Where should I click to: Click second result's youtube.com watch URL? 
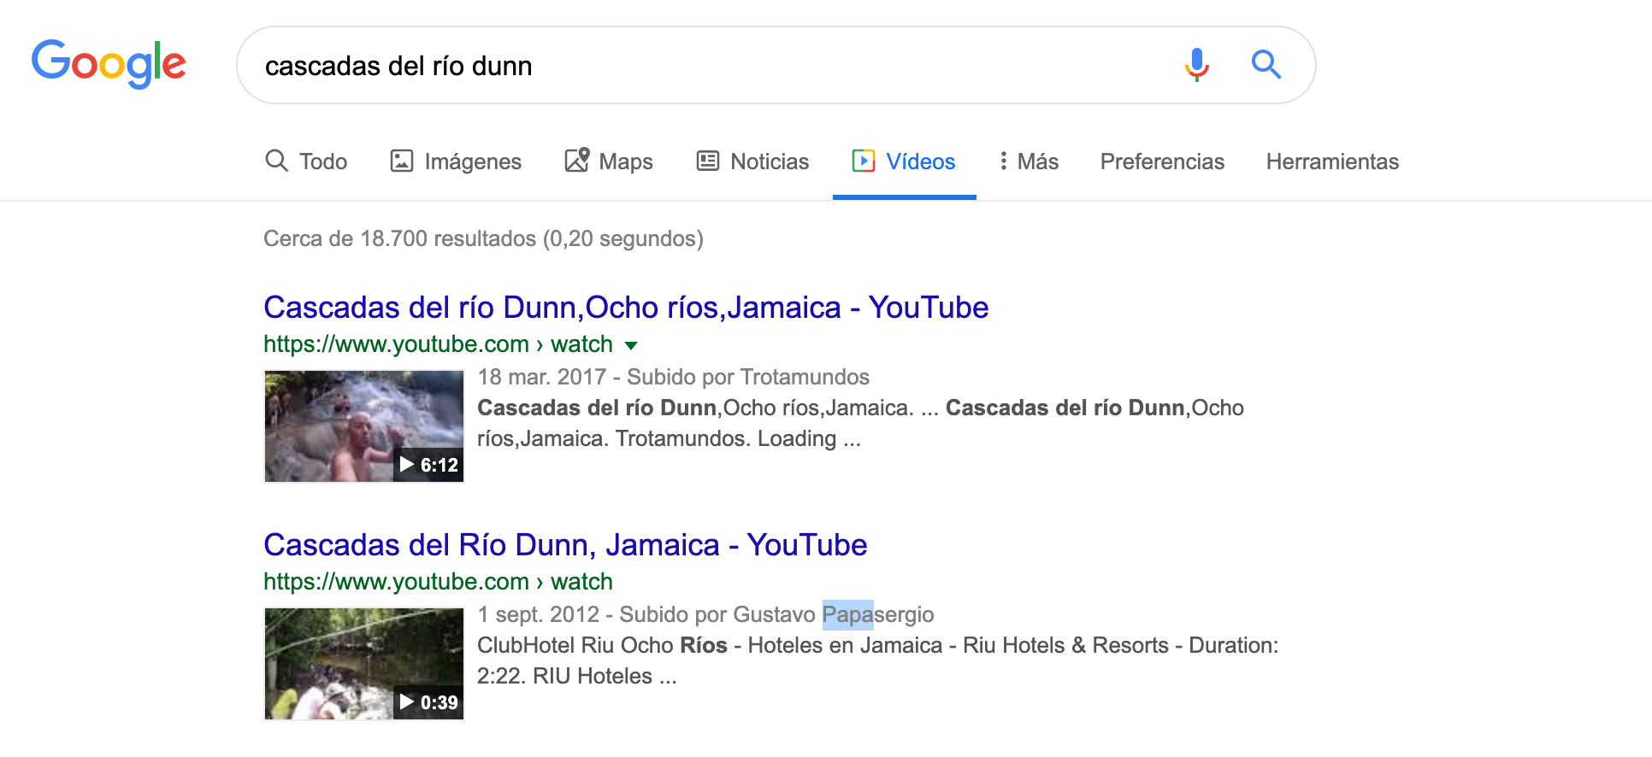[x=438, y=582]
